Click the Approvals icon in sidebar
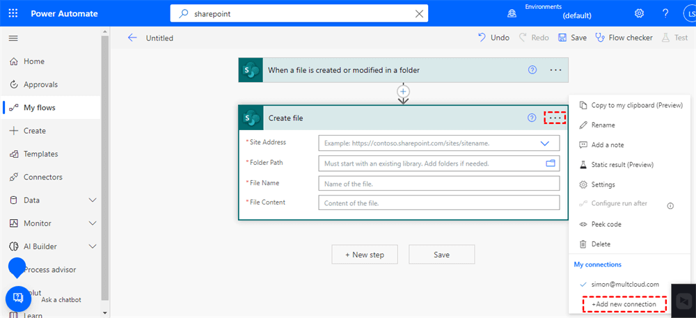The height and width of the screenshot is (318, 696). click(x=14, y=84)
